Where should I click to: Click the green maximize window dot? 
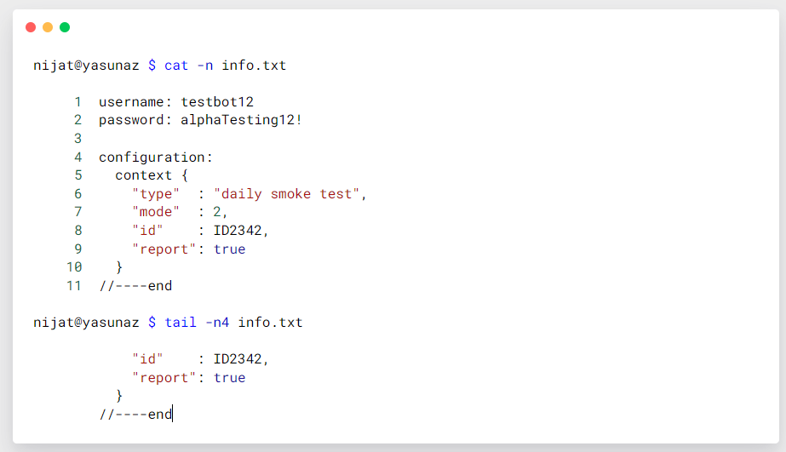pos(65,27)
